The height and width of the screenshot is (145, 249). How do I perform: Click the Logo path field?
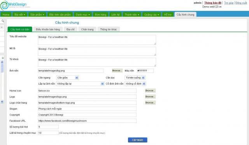point(87,97)
